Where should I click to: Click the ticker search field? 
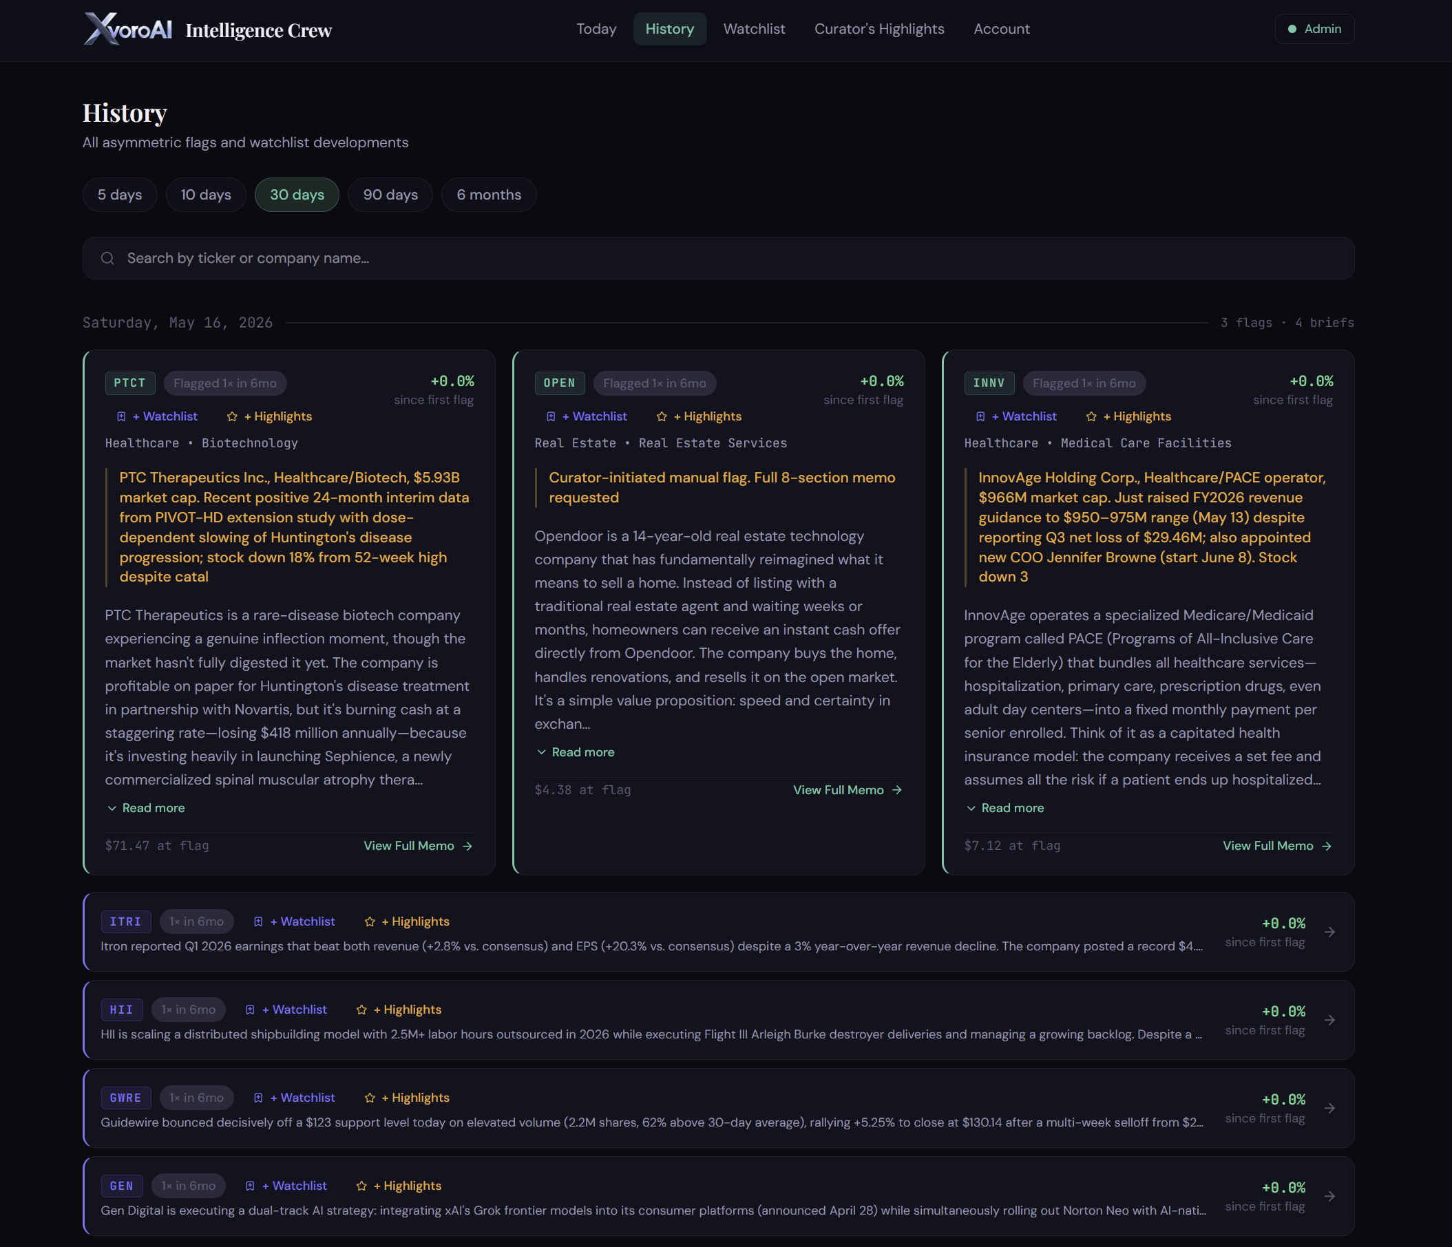718,259
